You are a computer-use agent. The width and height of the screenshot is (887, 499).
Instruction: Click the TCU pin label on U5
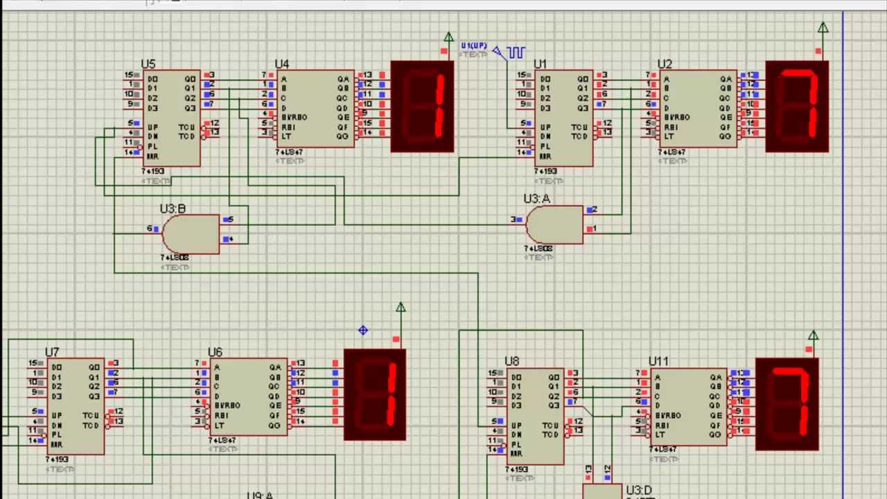(x=186, y=128)
